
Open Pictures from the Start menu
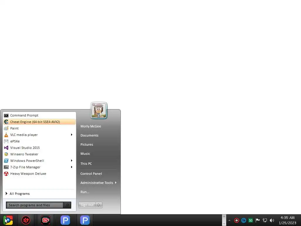click(x=87, y=144)
